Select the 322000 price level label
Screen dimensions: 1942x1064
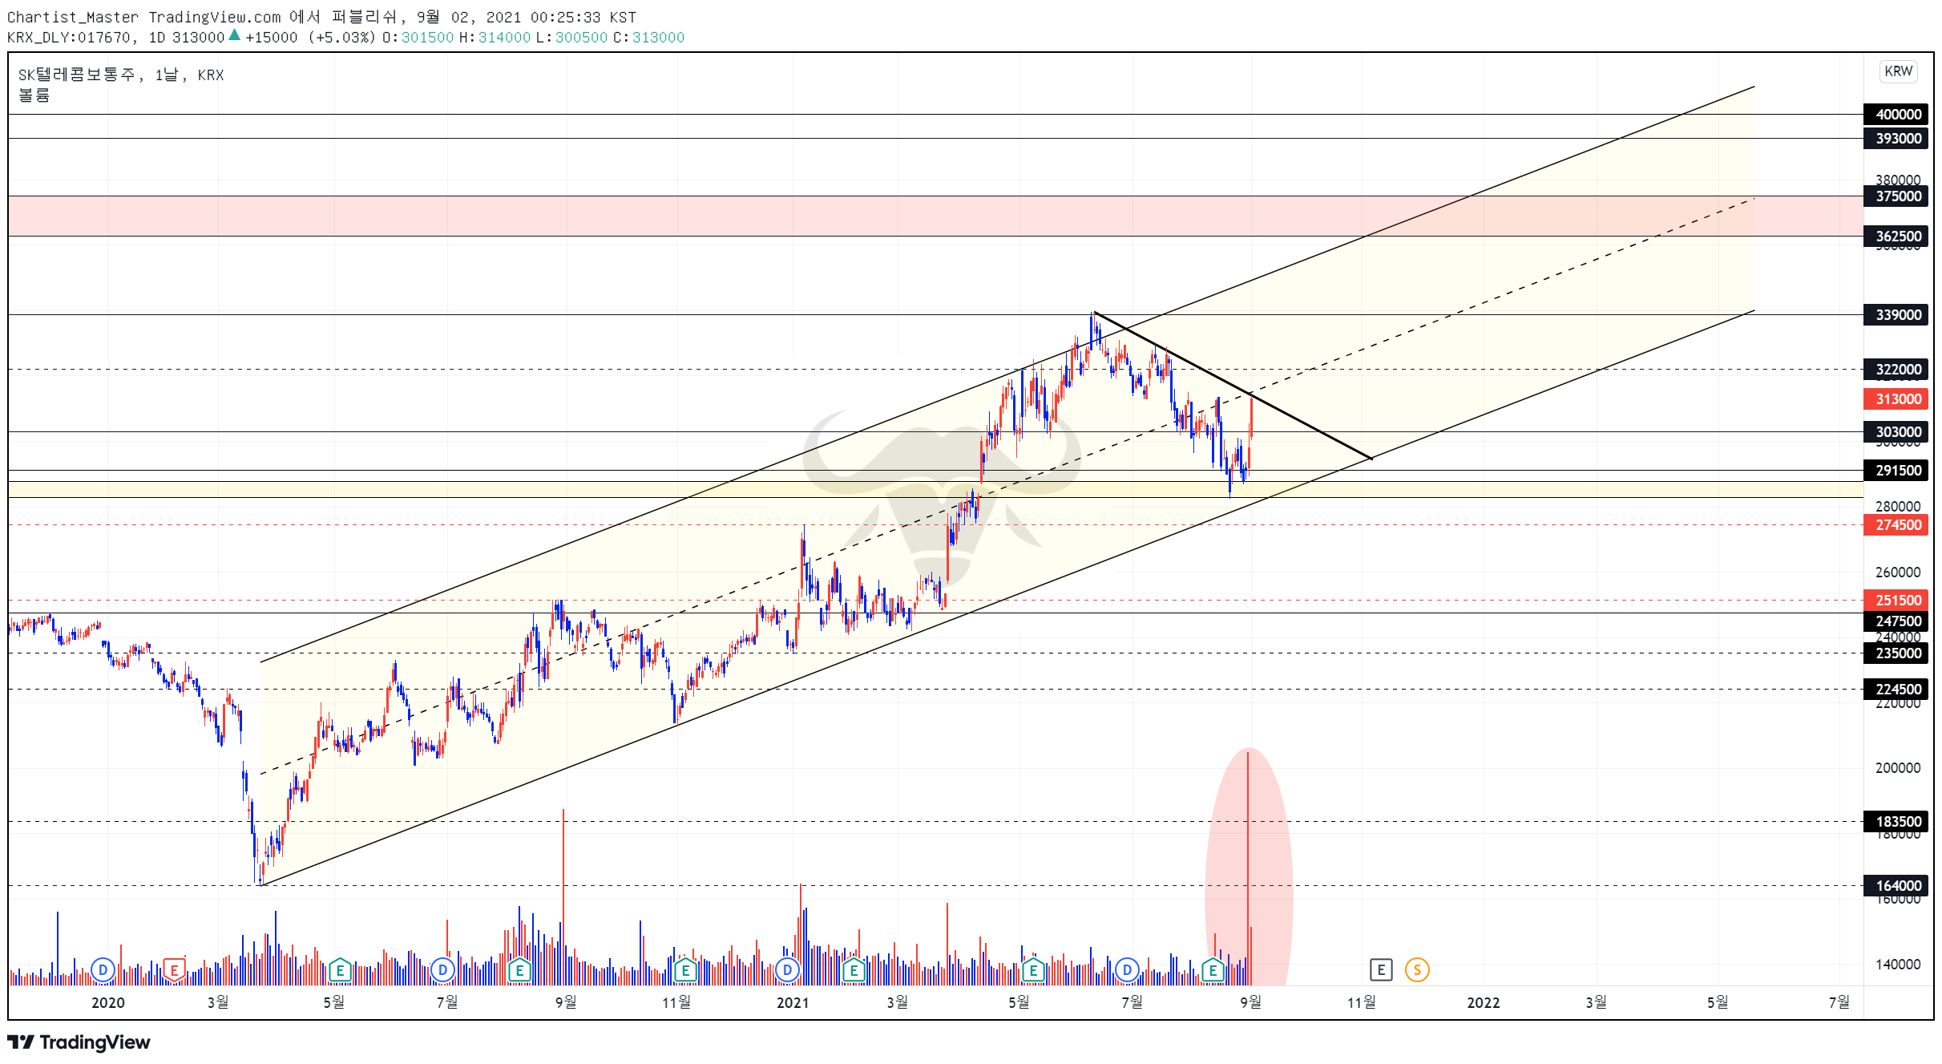[1896, 370]
